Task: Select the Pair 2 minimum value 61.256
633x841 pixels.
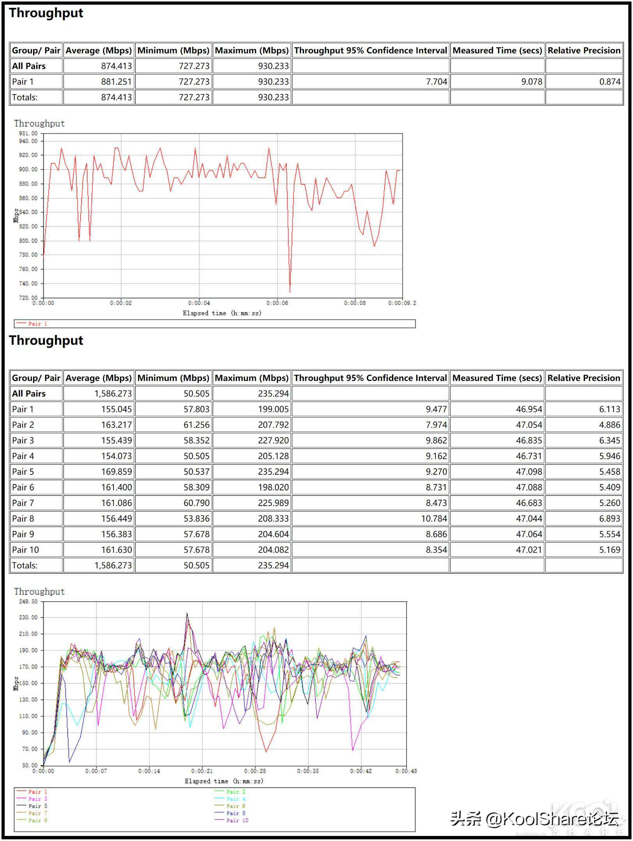Action: pyautogui.click(x=196, y=425)
